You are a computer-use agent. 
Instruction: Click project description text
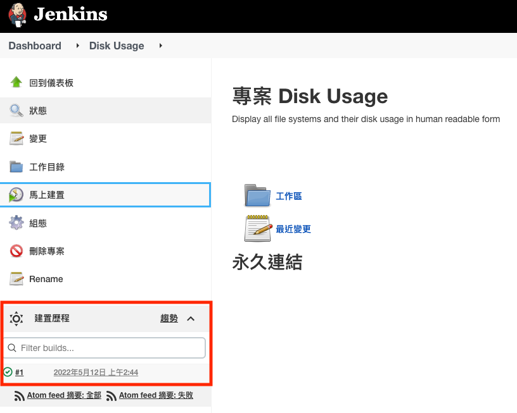tap(366, 119)
